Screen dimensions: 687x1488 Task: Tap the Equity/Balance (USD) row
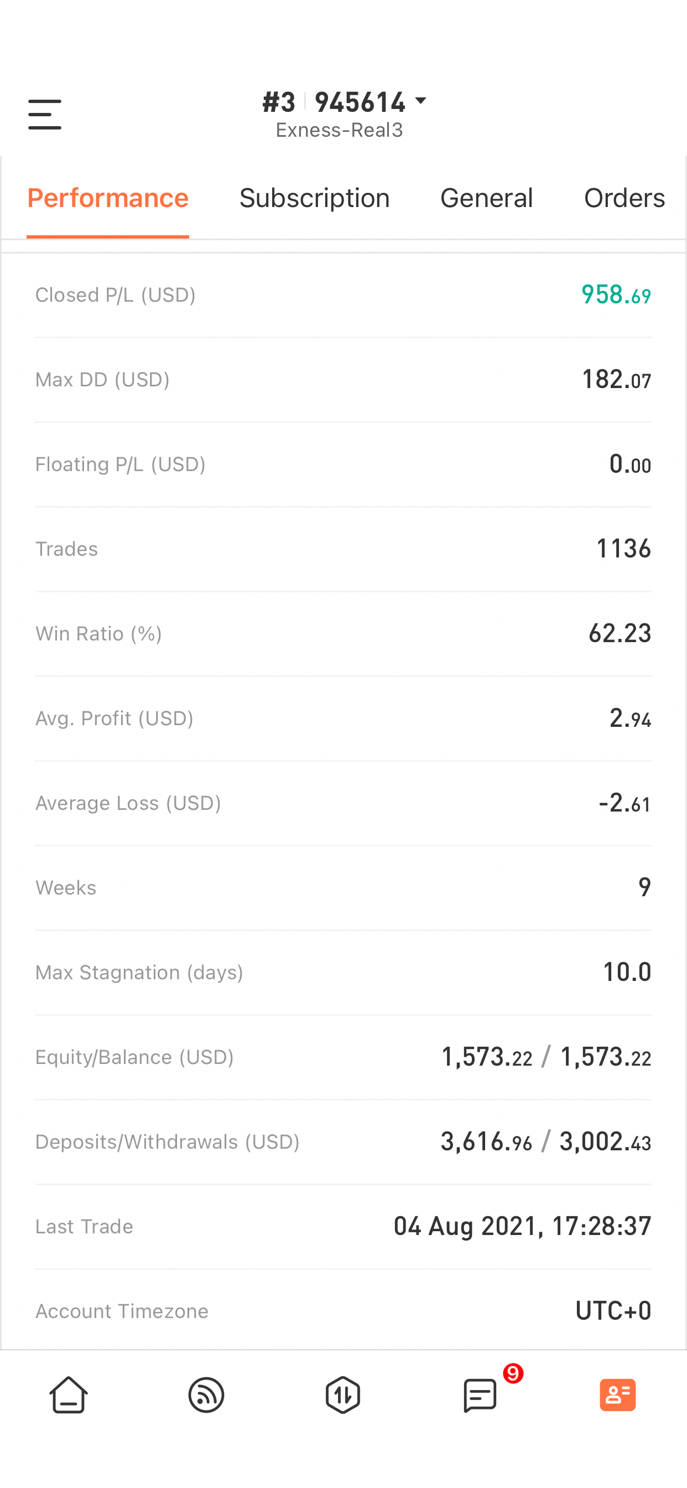click(343, 1057)
